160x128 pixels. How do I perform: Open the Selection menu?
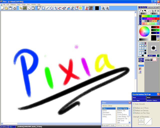[13, 4]
